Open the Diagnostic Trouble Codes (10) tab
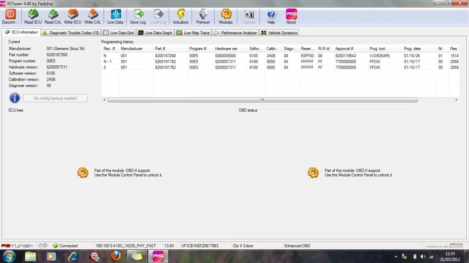This screenshot has height=263, width=469. coord(71,33)
